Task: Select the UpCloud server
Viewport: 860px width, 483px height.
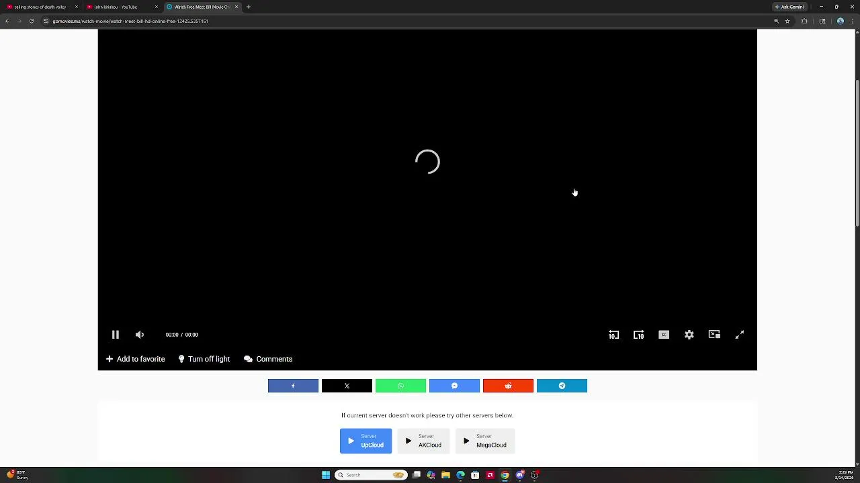Action: pos(365,441)
